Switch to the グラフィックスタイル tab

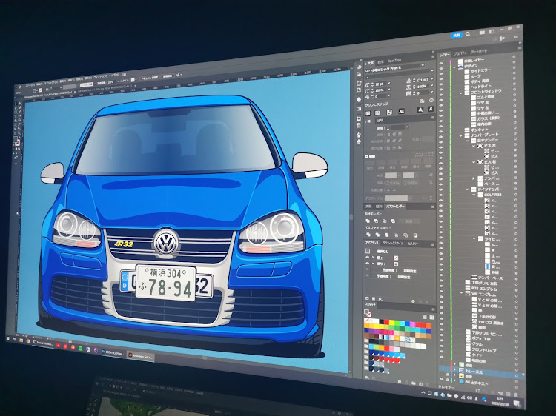[393, 244]
